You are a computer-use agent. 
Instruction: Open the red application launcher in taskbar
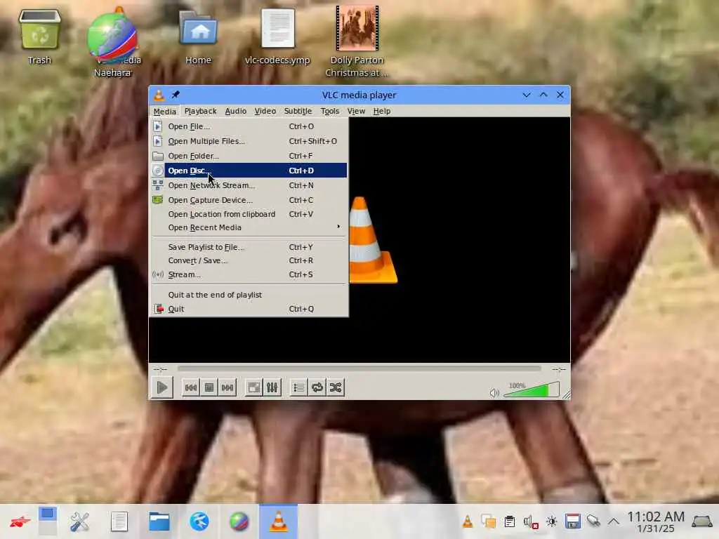pos(20,521)
